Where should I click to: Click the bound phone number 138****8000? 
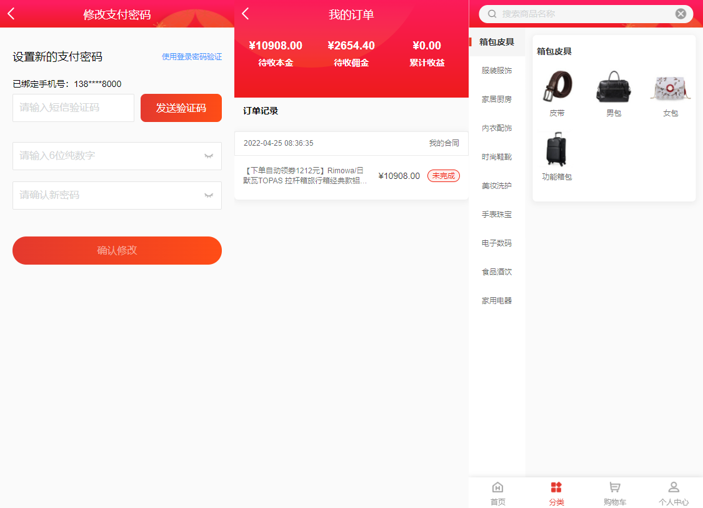pyautogui.click(x=97, y=84)
